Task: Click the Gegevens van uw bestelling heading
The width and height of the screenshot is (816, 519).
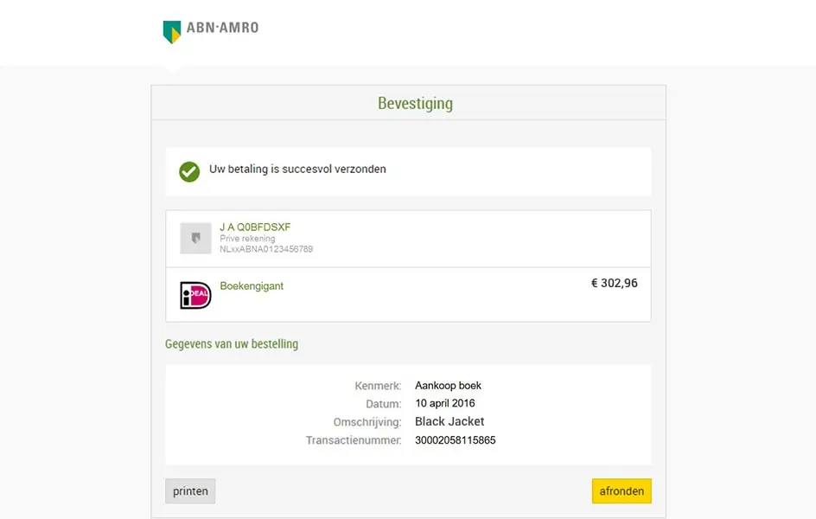Action: pos(231,343)
